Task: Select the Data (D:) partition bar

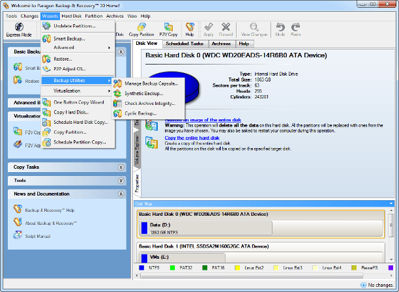Action: (x=206, y=228)
